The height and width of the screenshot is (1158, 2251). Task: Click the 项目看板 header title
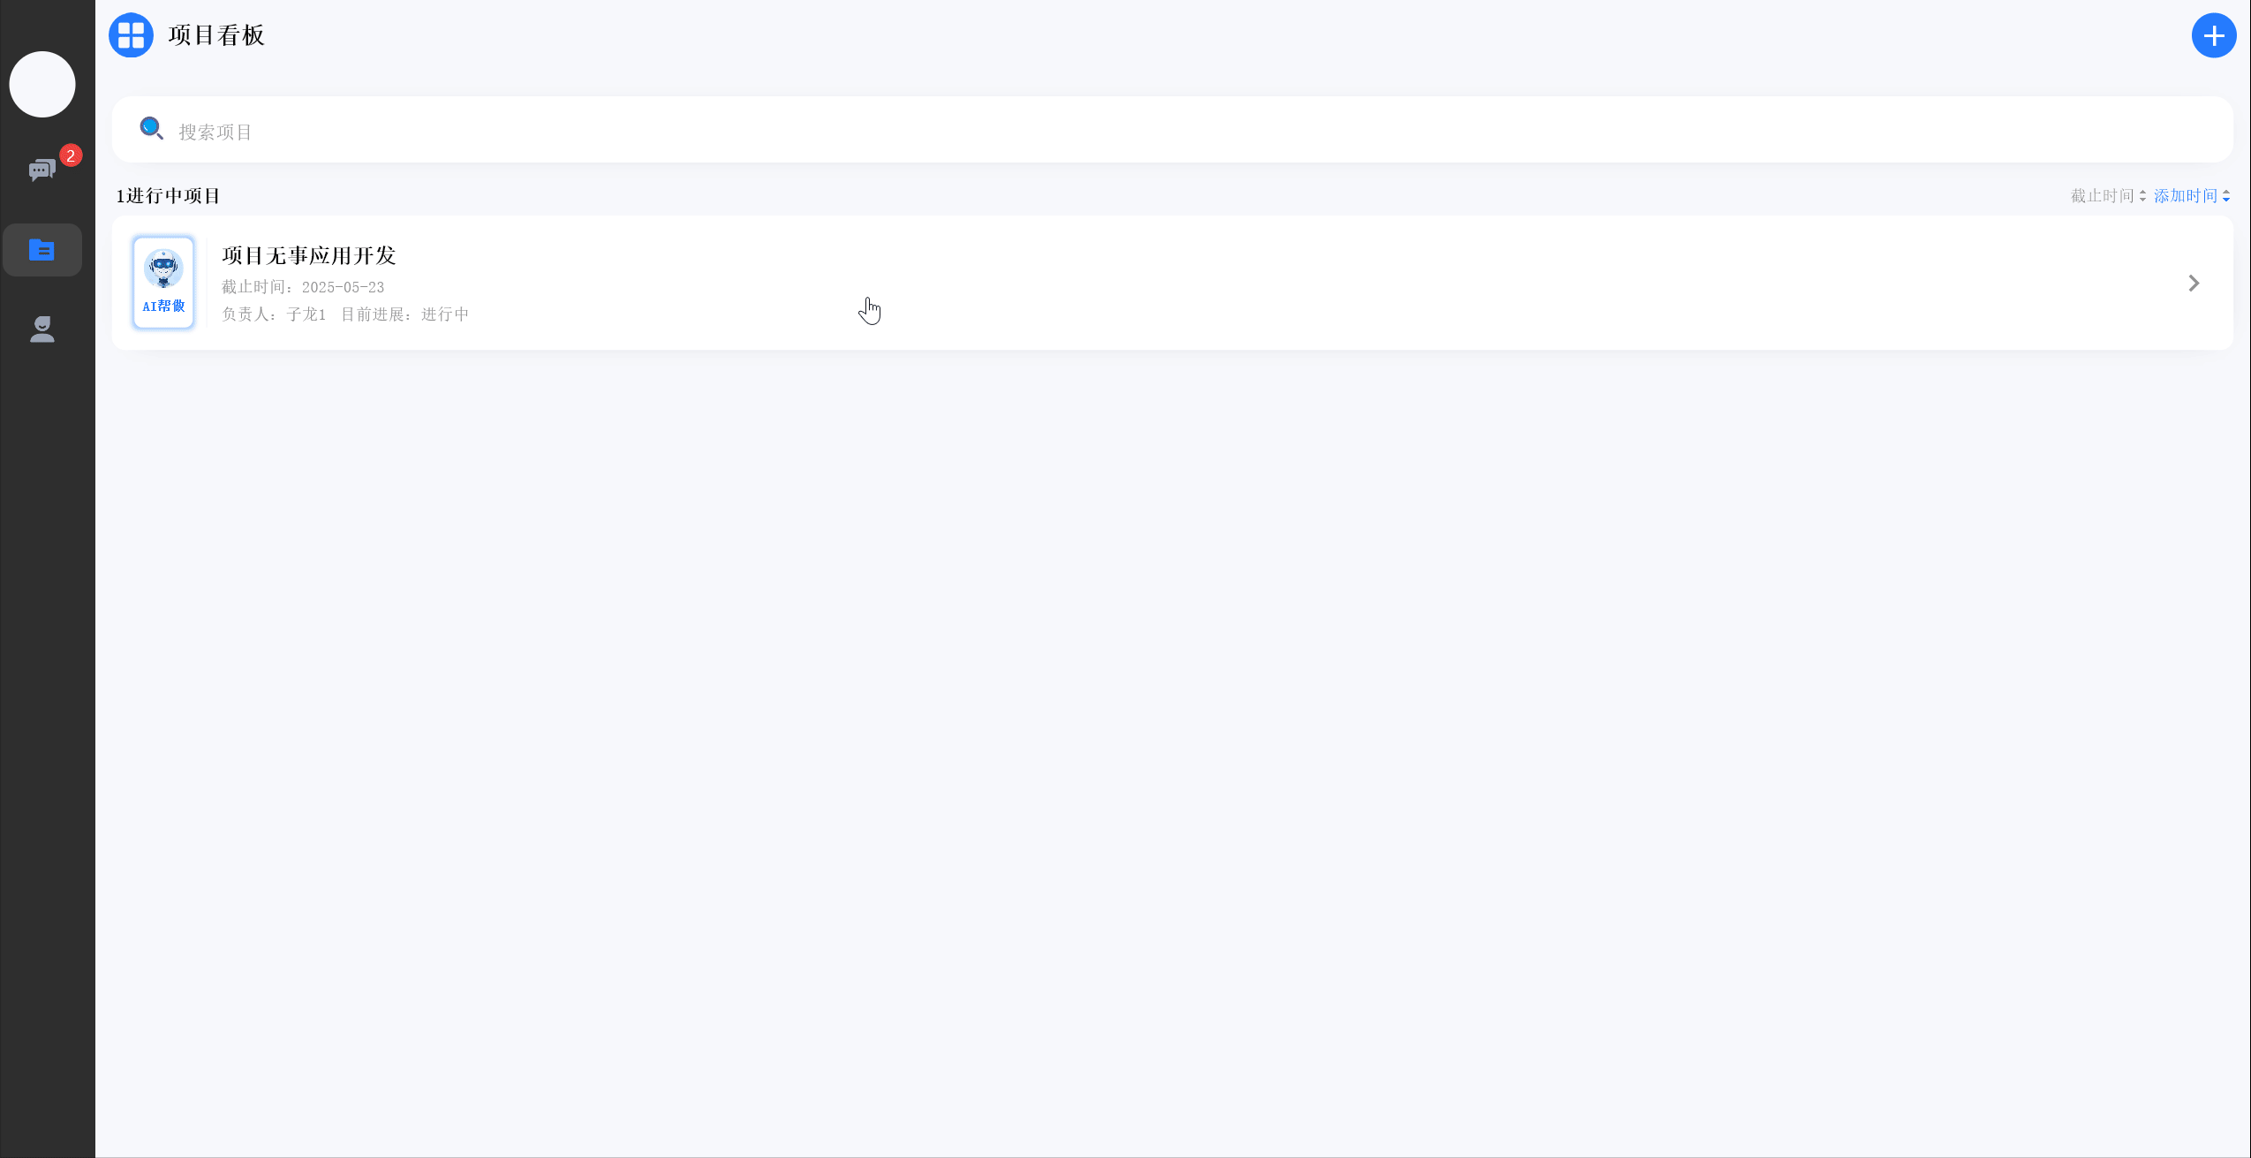(216, 35)
